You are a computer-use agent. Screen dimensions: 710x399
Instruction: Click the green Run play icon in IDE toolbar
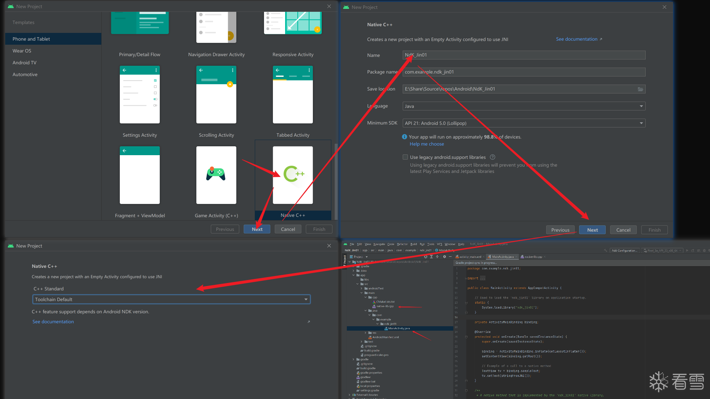pos(687,250)
